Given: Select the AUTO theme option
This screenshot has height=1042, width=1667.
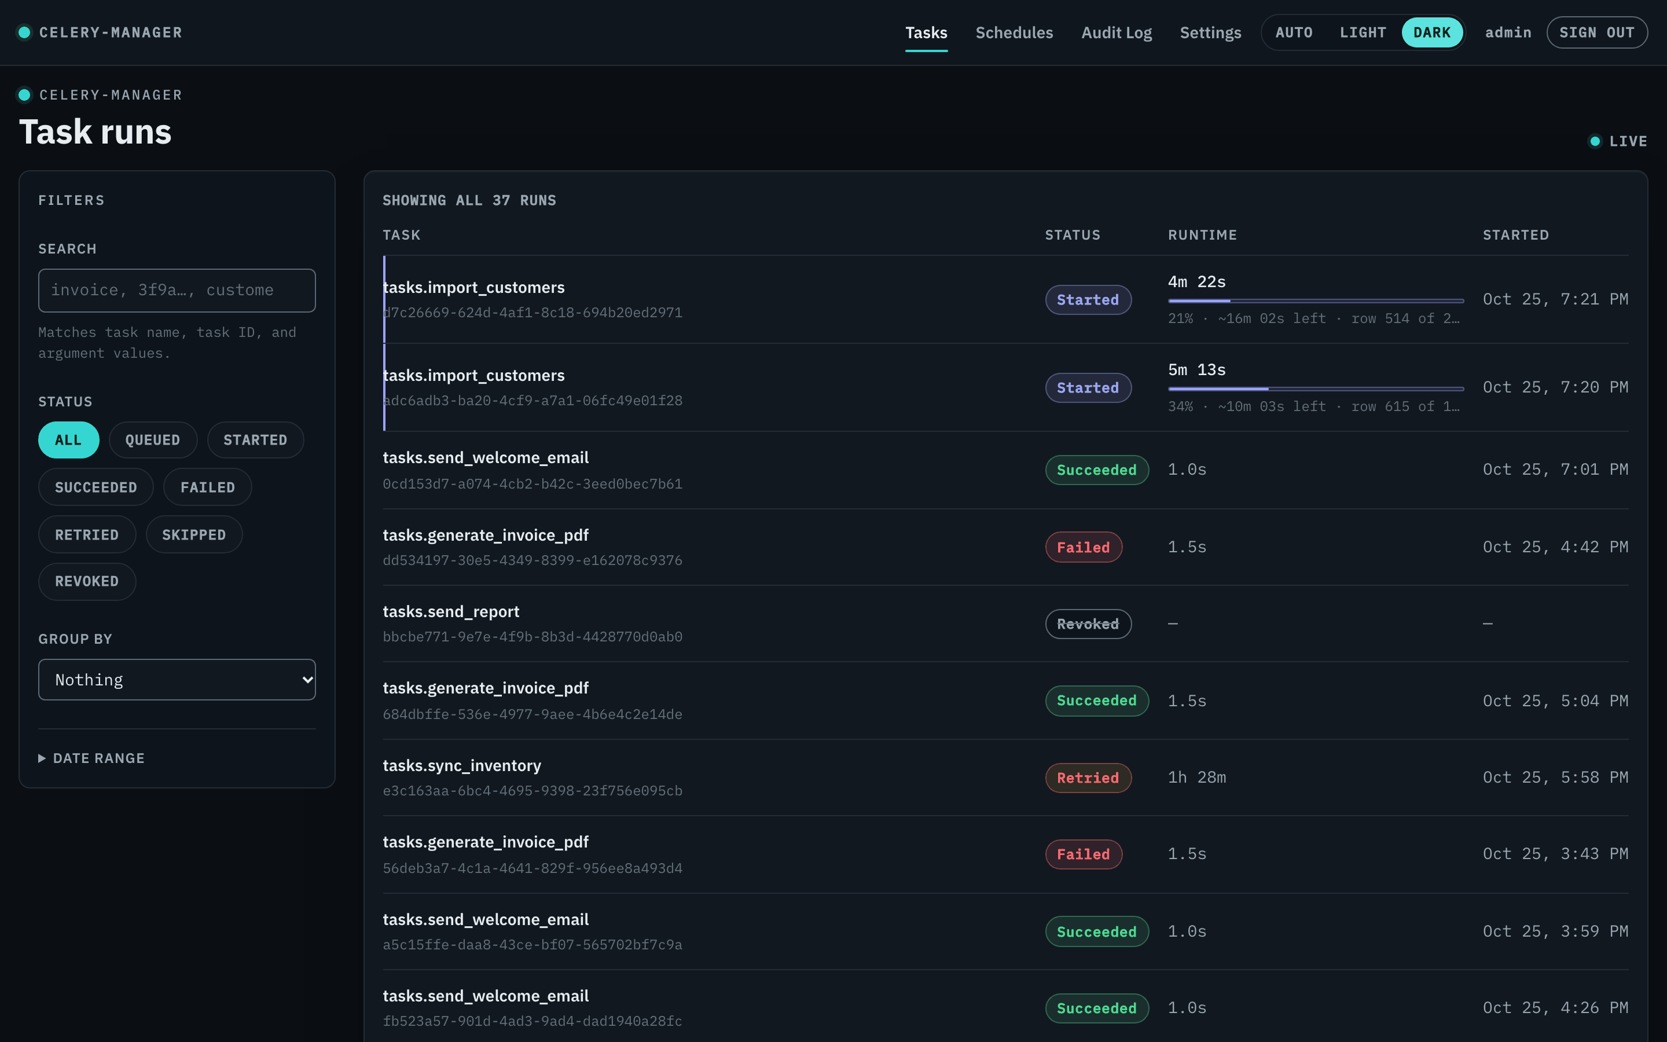Looking at the screenshot, I should (x=1294, y=32).
